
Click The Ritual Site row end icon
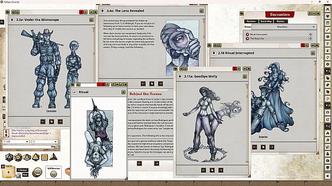point(311,39)
